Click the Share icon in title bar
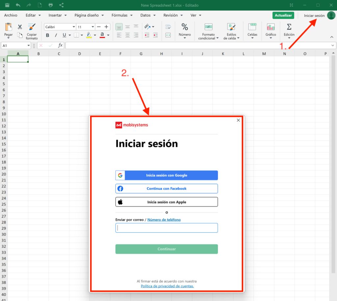This screenshot has width=337, height=301. click(x=62, y=5)
